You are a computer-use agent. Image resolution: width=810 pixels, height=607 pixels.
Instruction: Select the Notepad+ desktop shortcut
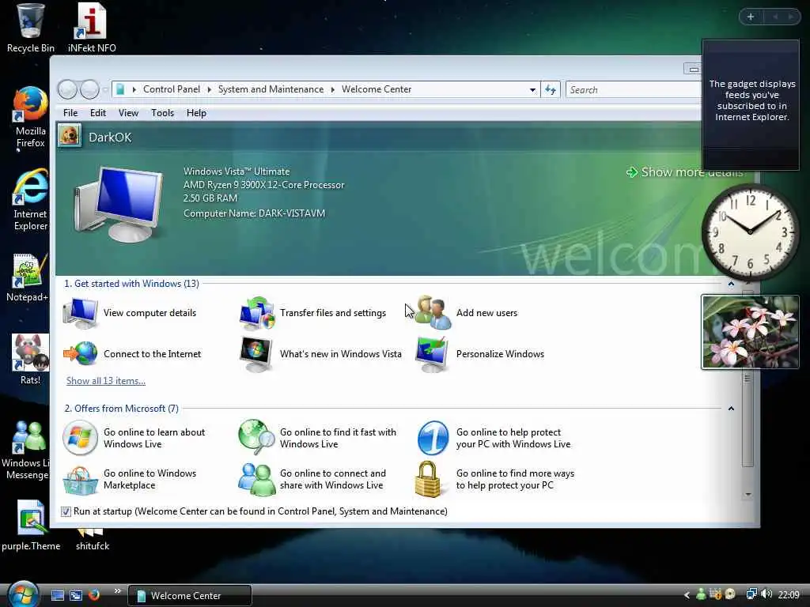point(28,277)
